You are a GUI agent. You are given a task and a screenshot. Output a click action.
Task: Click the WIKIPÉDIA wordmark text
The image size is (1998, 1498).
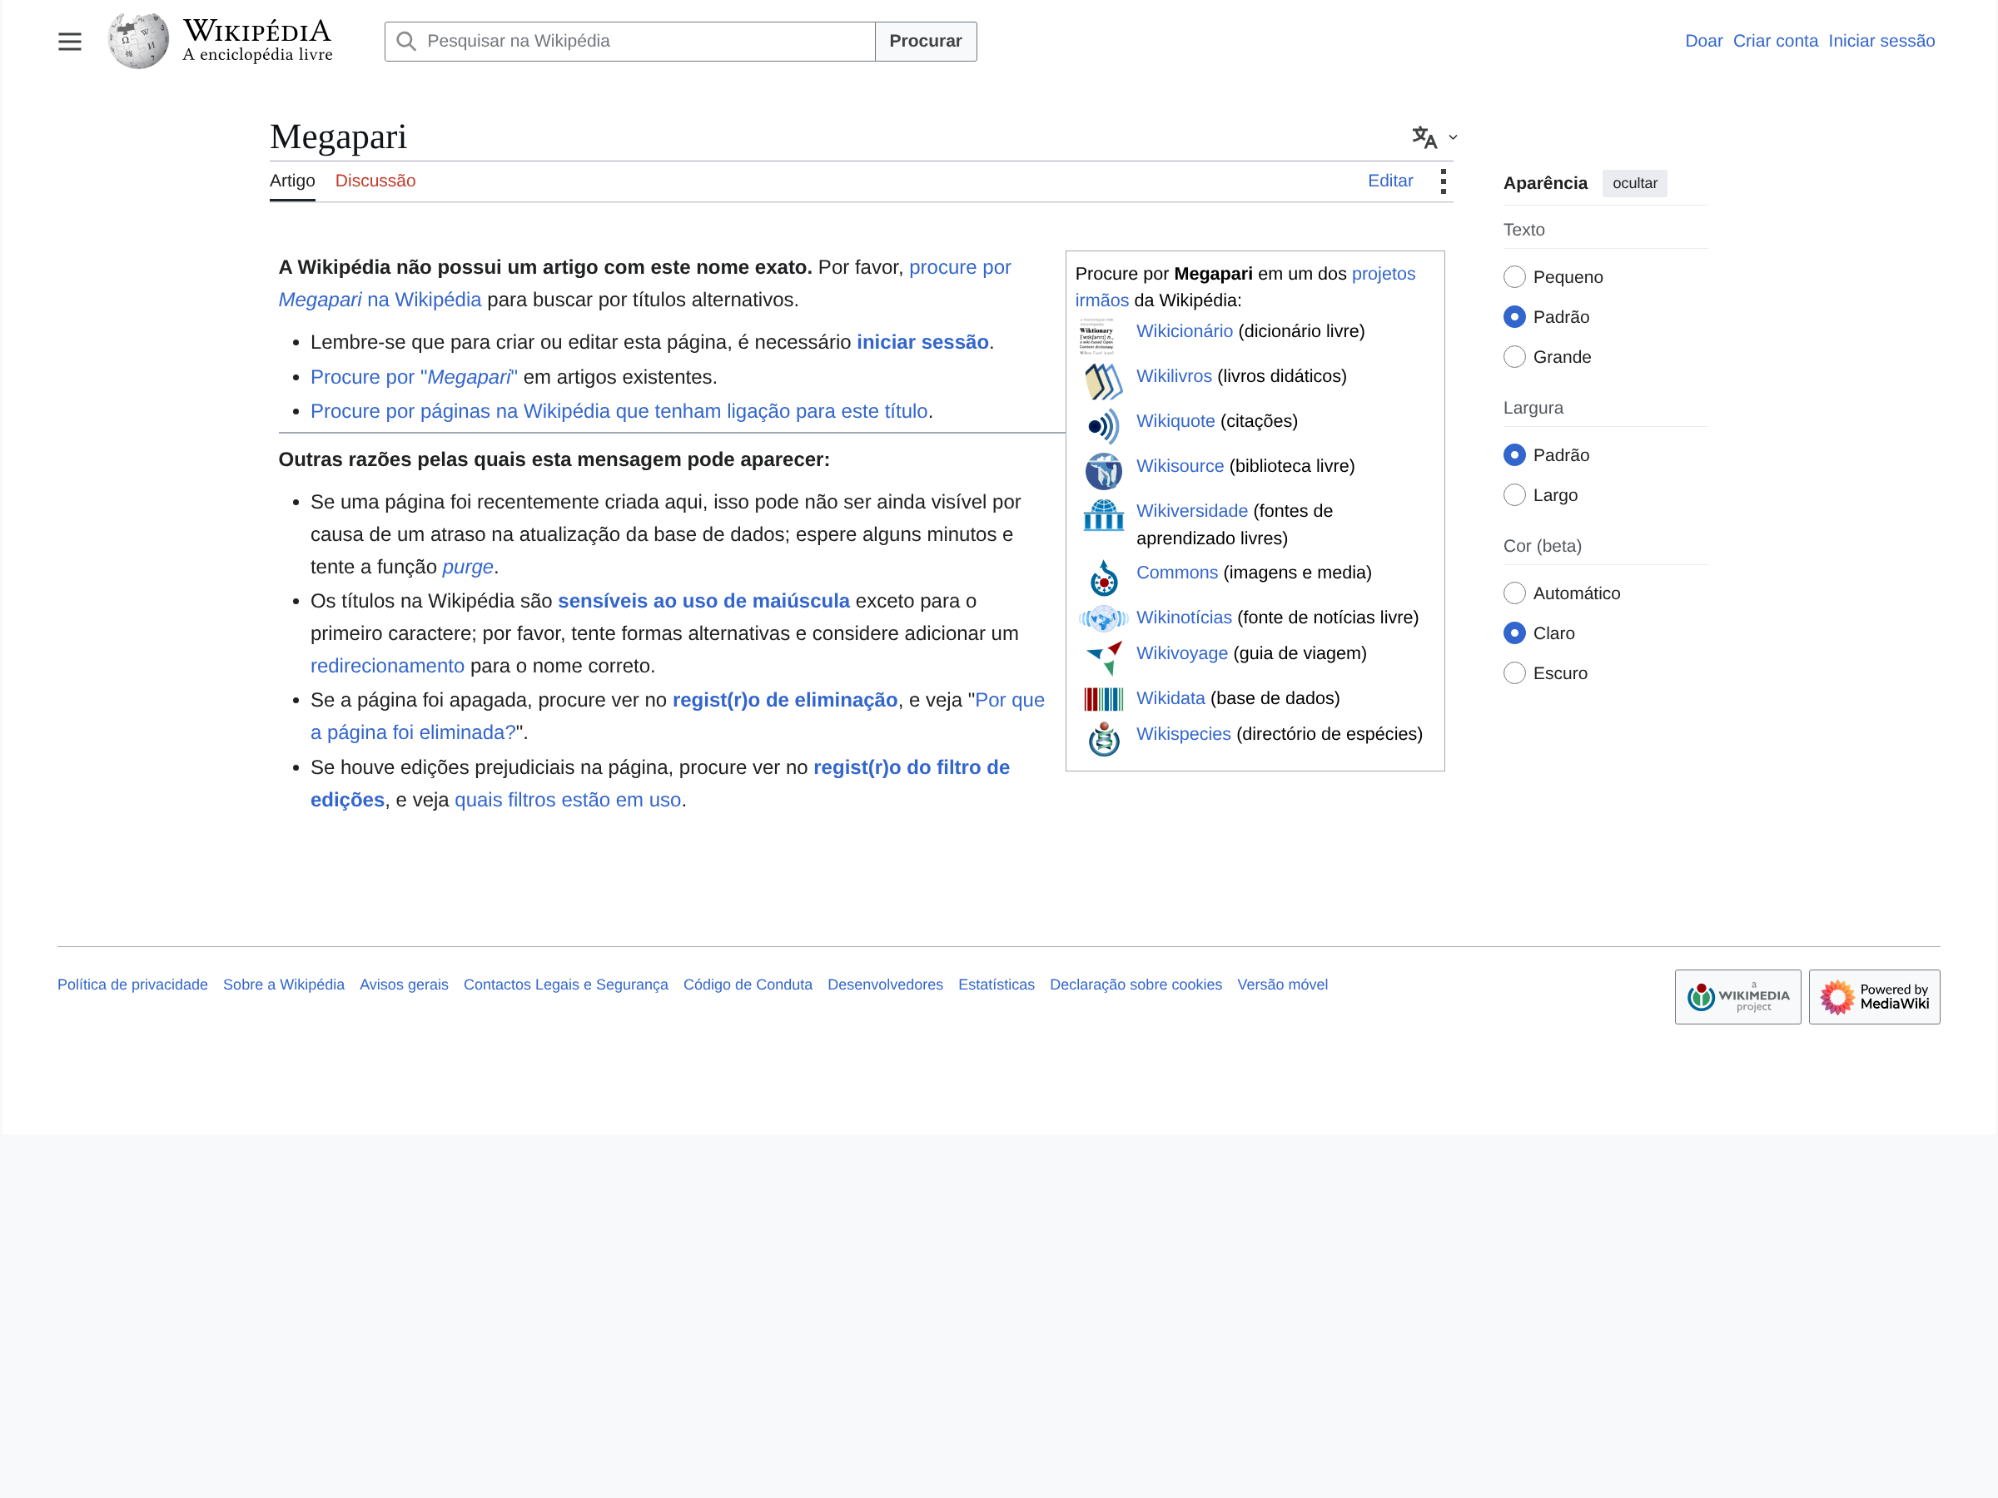tap(257, 31)
